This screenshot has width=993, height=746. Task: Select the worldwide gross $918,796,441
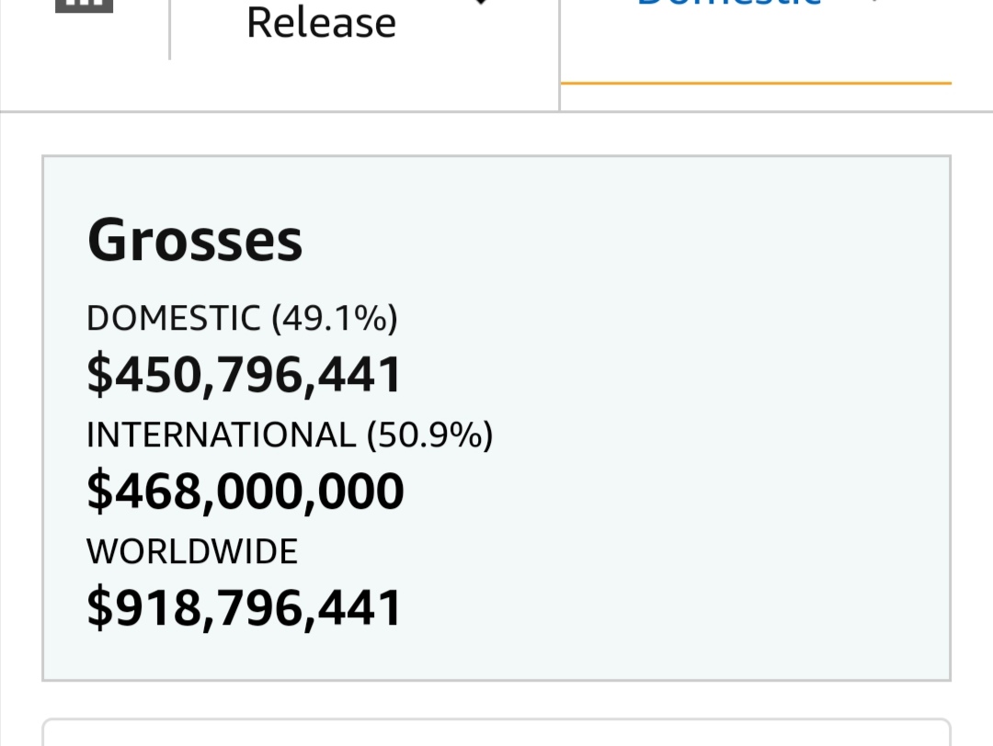pyautogui.click(x=244, y=608)
